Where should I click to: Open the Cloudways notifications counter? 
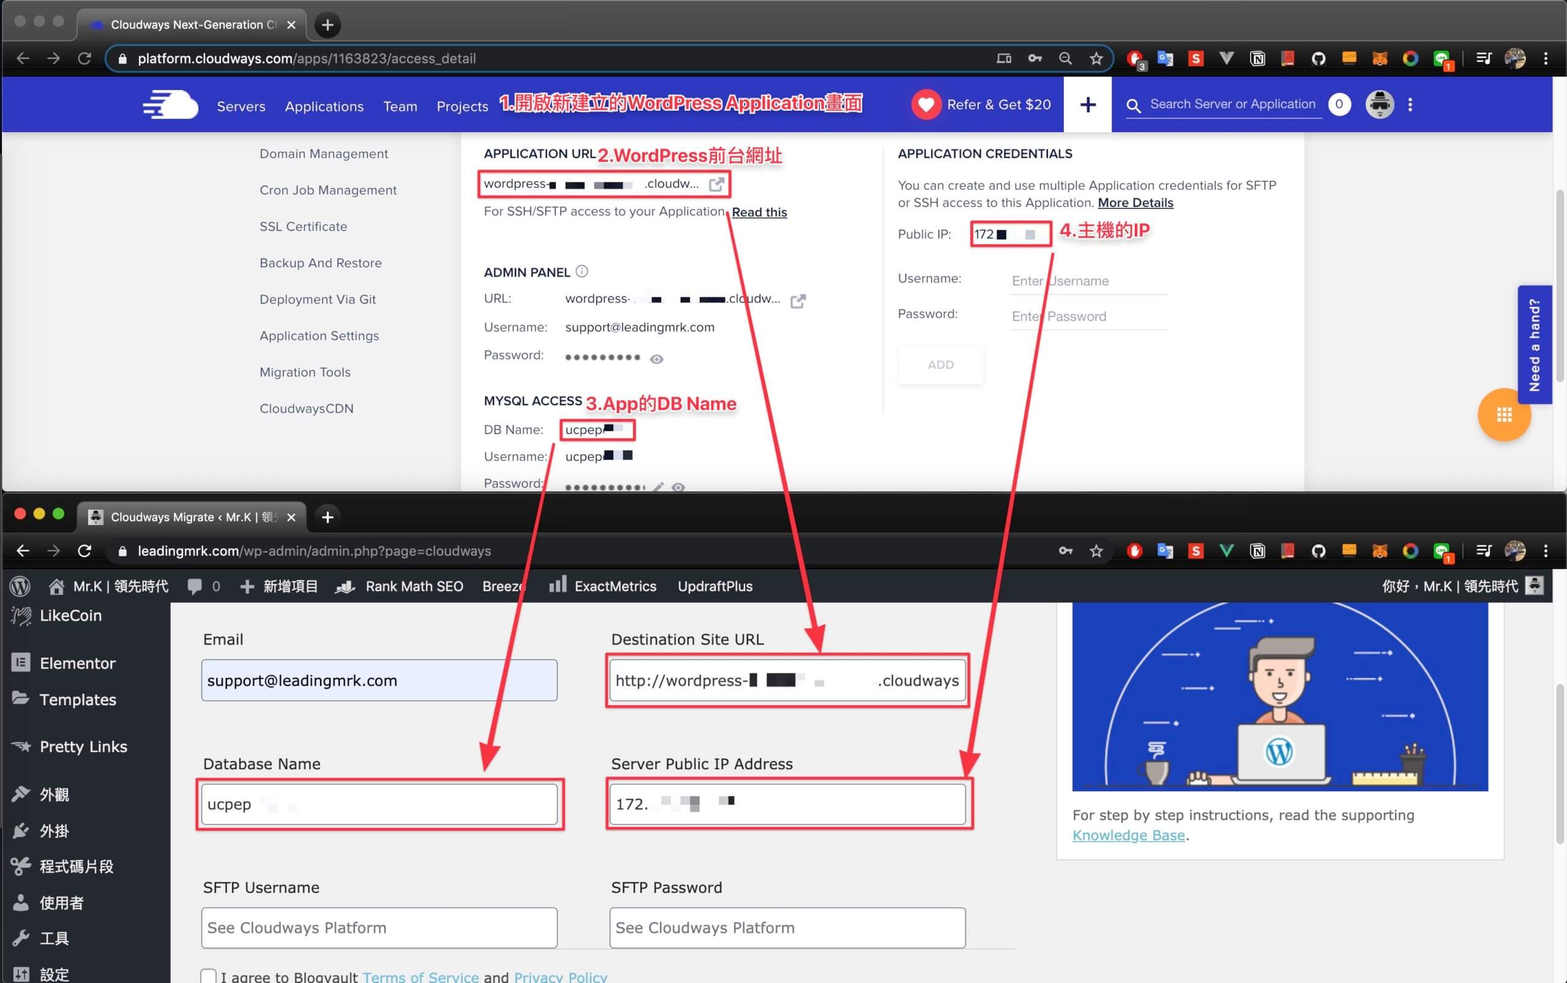pos(1339,104)
